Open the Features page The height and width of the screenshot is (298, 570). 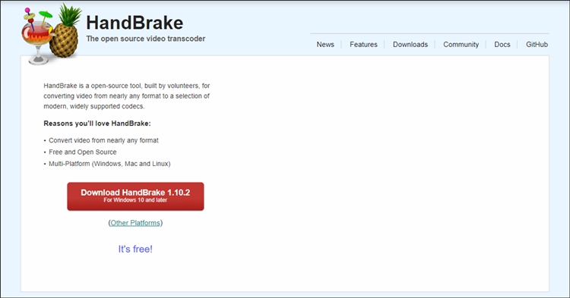[363, 45]
